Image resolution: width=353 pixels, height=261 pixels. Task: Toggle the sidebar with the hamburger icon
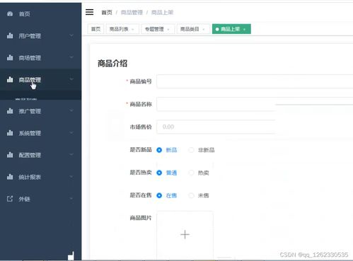pos(89,12)
